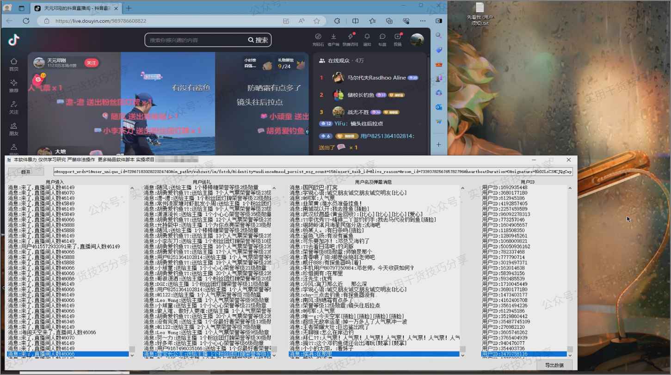
Task: Click up arrow of 用户进入 list scrollbar
Action: (x=132, y=189)
